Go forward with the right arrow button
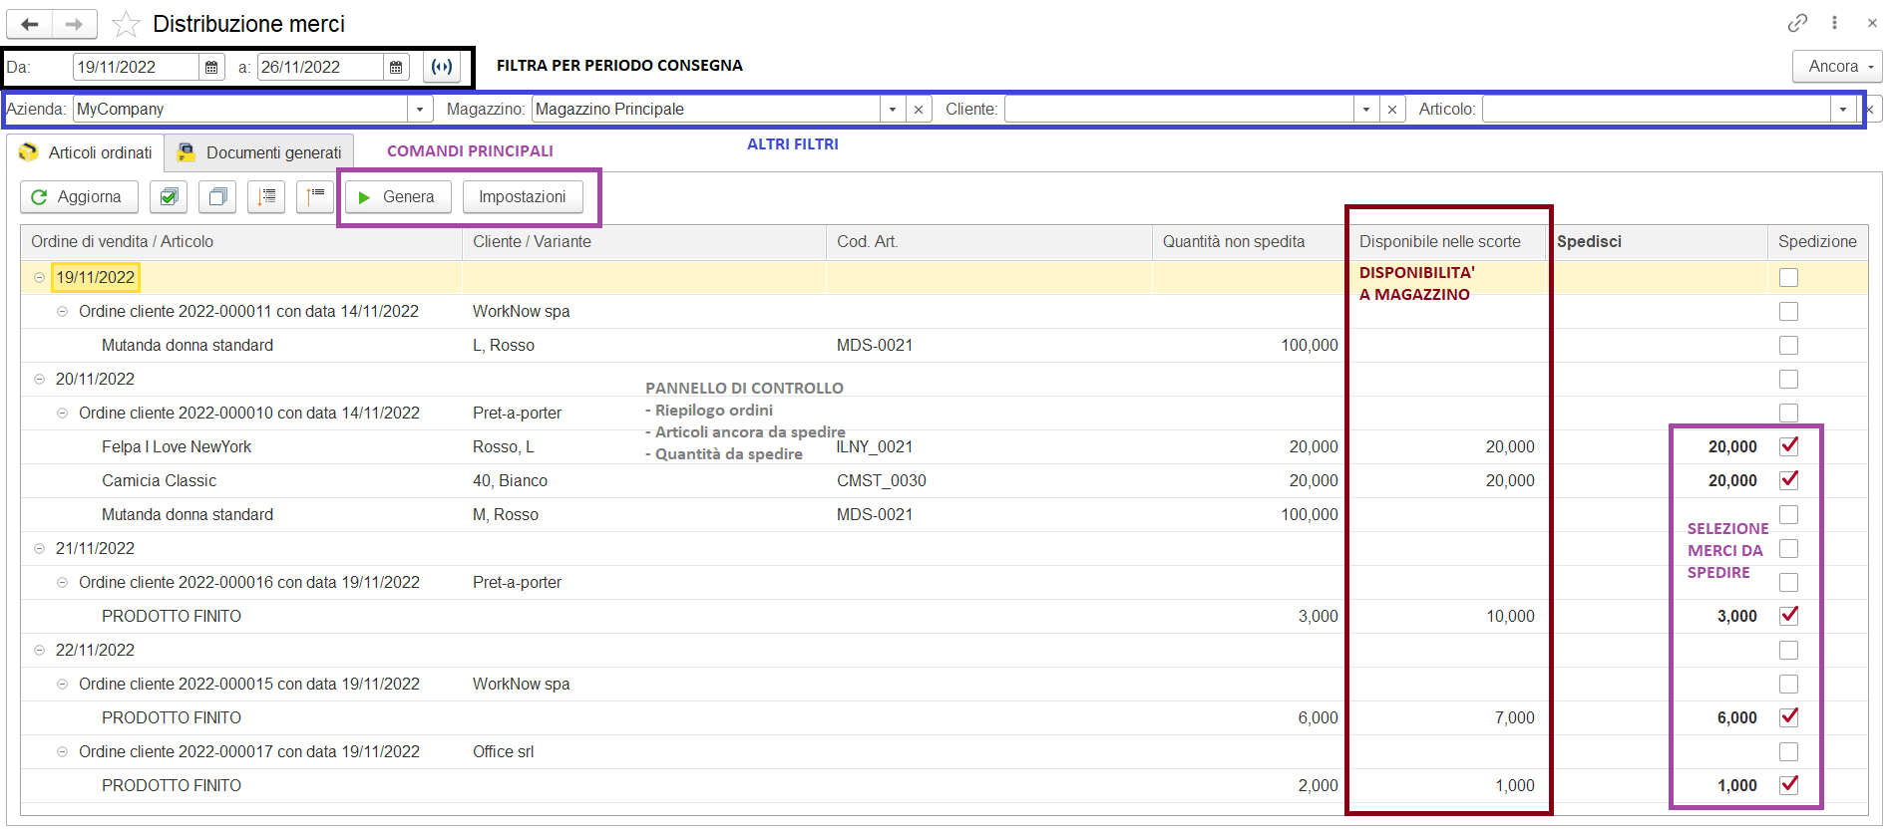1894x836 pixels. point(75,24)
